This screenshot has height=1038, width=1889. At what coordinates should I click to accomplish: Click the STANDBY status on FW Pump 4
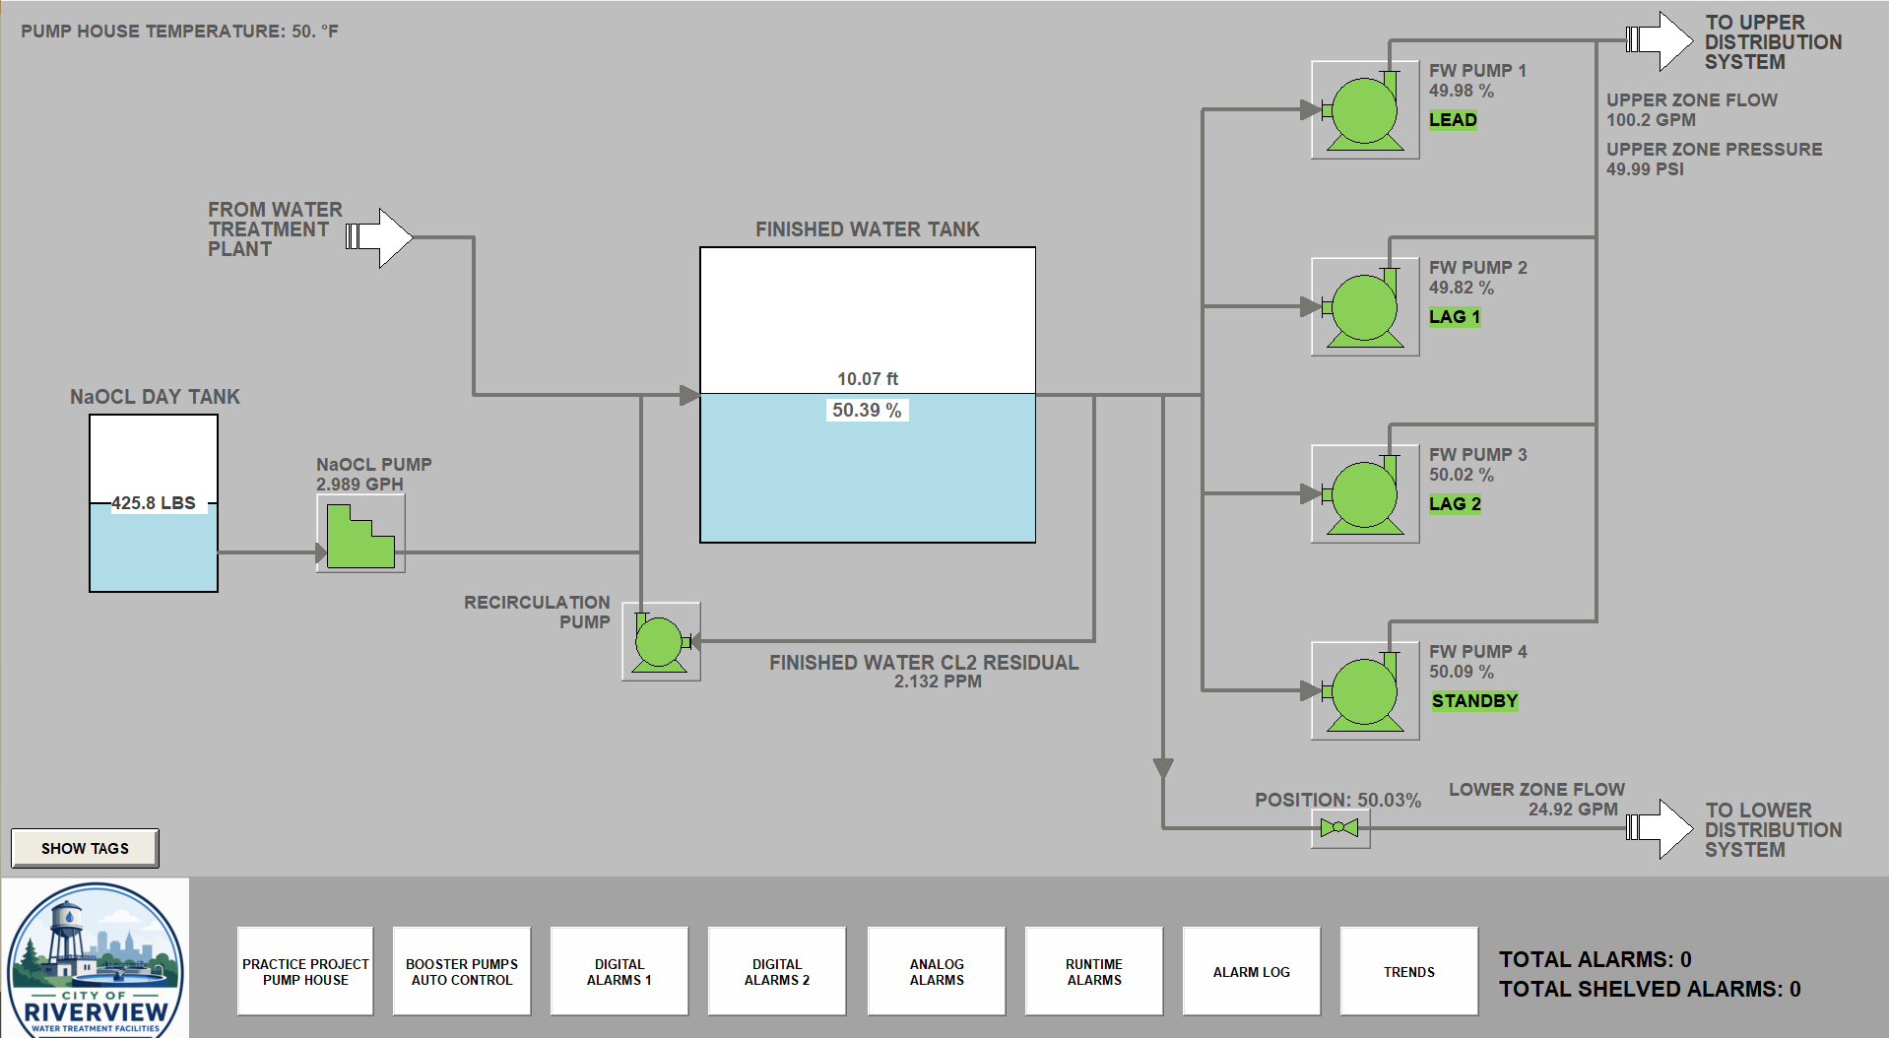pyautogui.click(x=1474, y=701)
